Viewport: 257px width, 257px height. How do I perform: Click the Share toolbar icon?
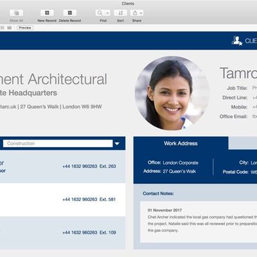tap(135, 13)
